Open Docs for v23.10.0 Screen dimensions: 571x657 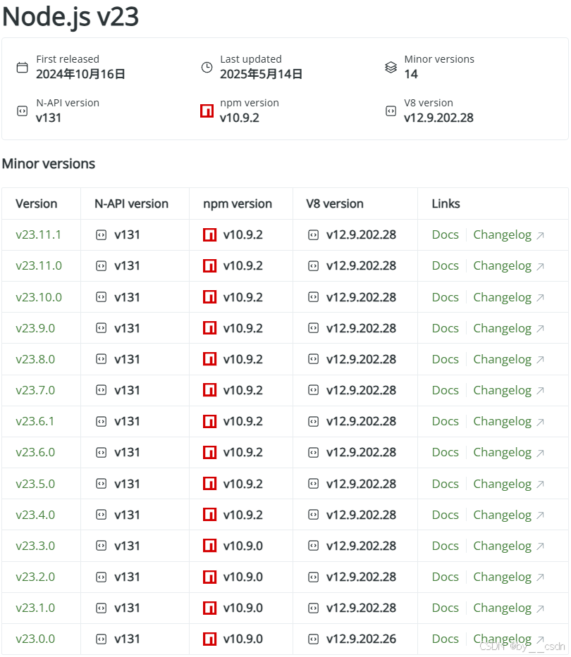(x=446, y=297)
